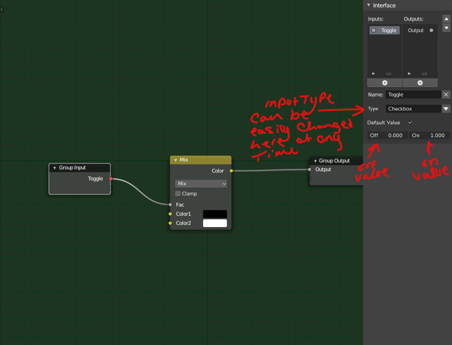Click the Output socket on Group Output node
Screen dimensions: 452x345
pos(309,169)
